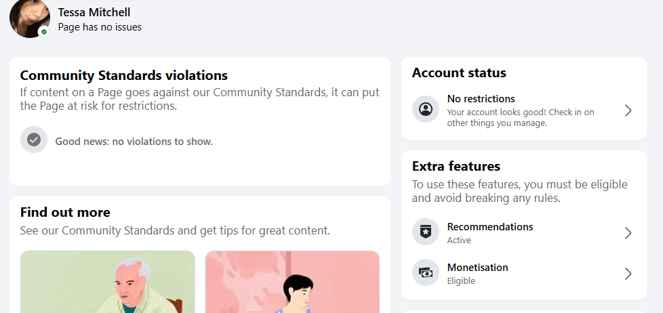Viewport: 663px width, 313px height.
Task: Click Page has no issues status text
Action: pyautogui.click(x=100, y=27)
